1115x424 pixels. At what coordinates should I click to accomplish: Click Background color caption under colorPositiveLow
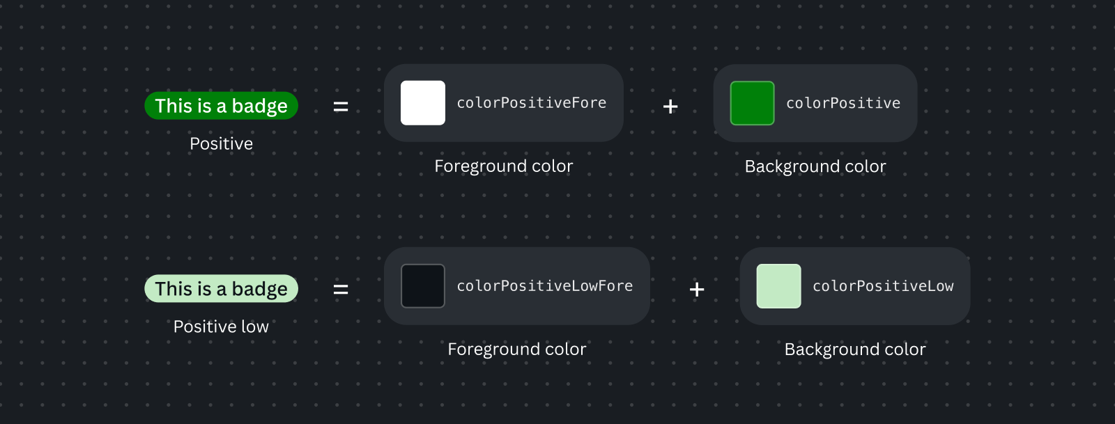[855, 350]
